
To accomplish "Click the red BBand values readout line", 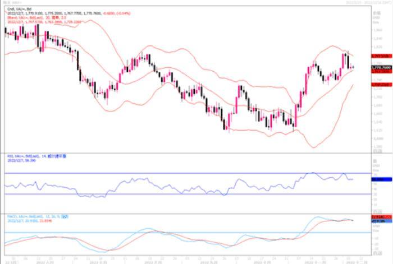I will (x=42, y=21).
